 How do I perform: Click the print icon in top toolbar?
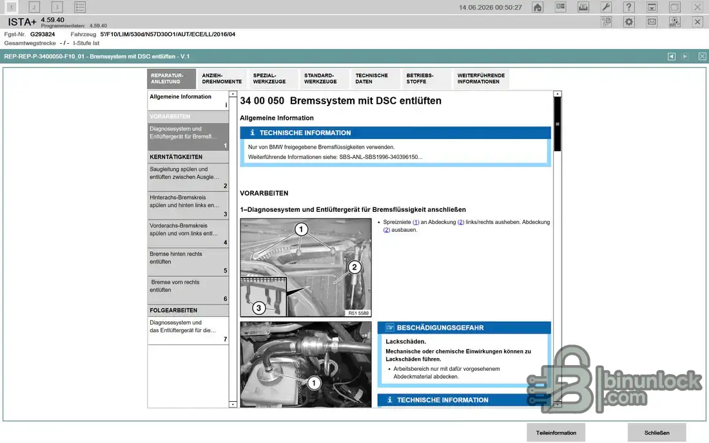click(583, 7)
